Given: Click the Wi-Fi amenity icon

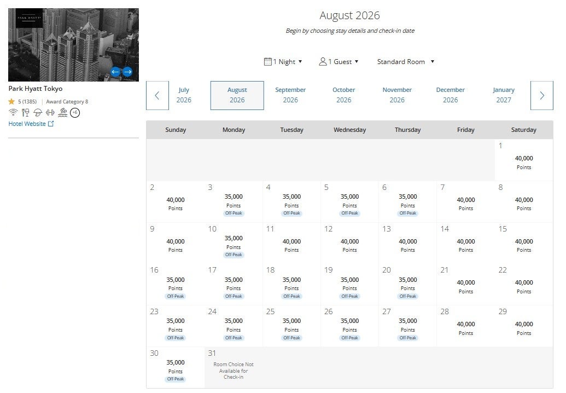Looking at the screenshot, I should 13,112.
